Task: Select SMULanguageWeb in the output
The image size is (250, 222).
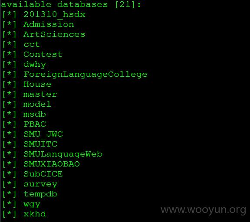Action: pyautogui.click(x=63, y=154)
